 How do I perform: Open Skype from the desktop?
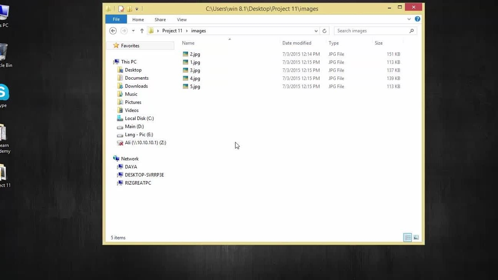(4, 93)
